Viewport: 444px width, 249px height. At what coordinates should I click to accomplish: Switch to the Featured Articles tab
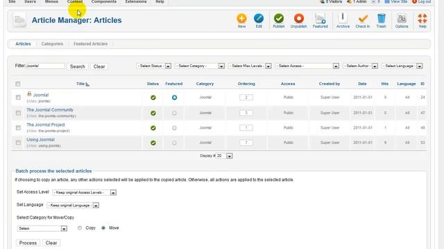point(91,44)
